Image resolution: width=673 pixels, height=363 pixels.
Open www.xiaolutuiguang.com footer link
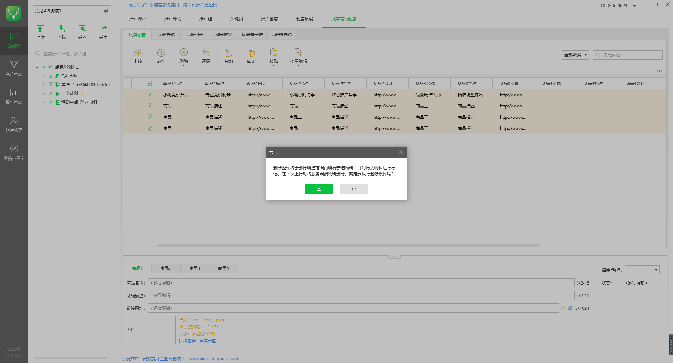214,359
